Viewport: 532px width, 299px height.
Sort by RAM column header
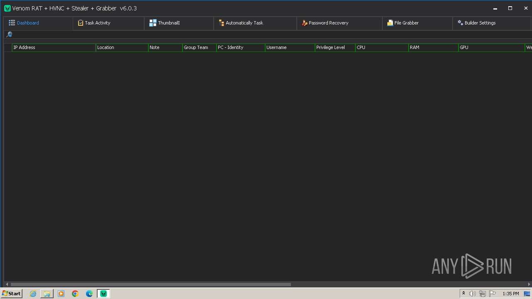pyautogui.click(x=433, y=47)
